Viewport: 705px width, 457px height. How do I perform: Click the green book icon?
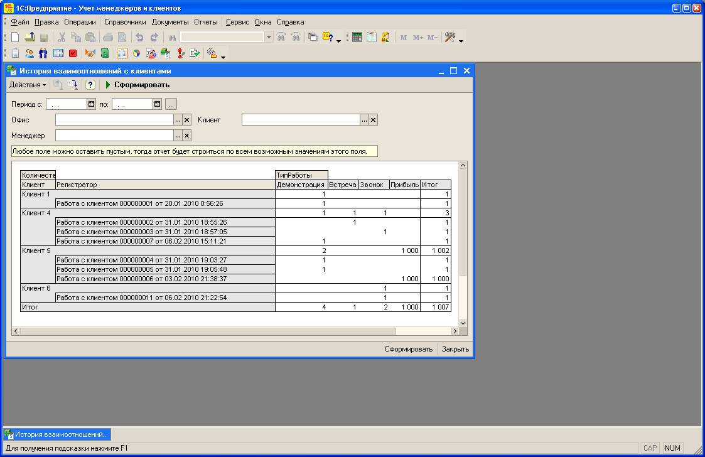105,53
